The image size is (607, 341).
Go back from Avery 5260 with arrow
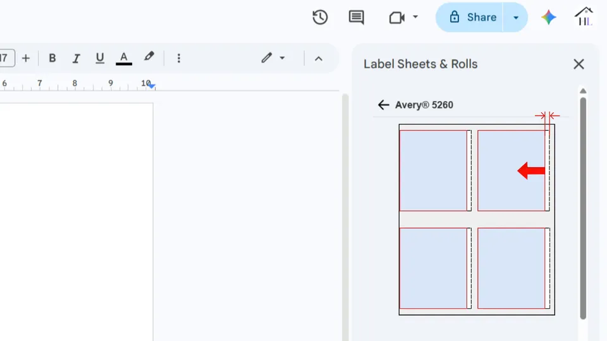click(383, 105)
